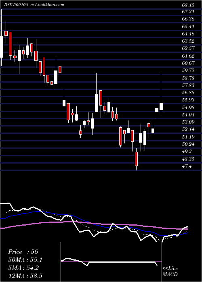Select the 48.35 price level label
202x282 pixels.
point(188,159)
